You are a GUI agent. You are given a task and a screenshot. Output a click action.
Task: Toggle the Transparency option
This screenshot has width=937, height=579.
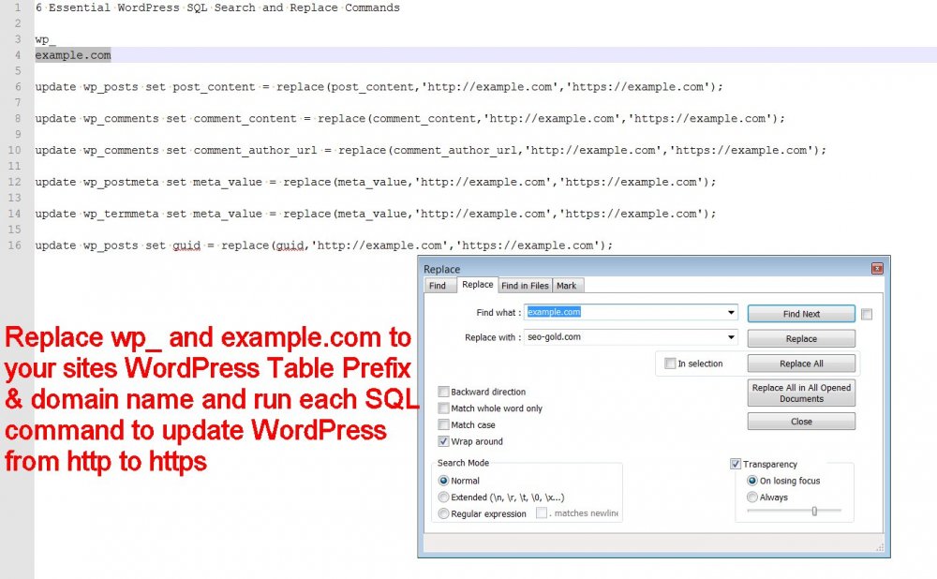pos(736,464)
